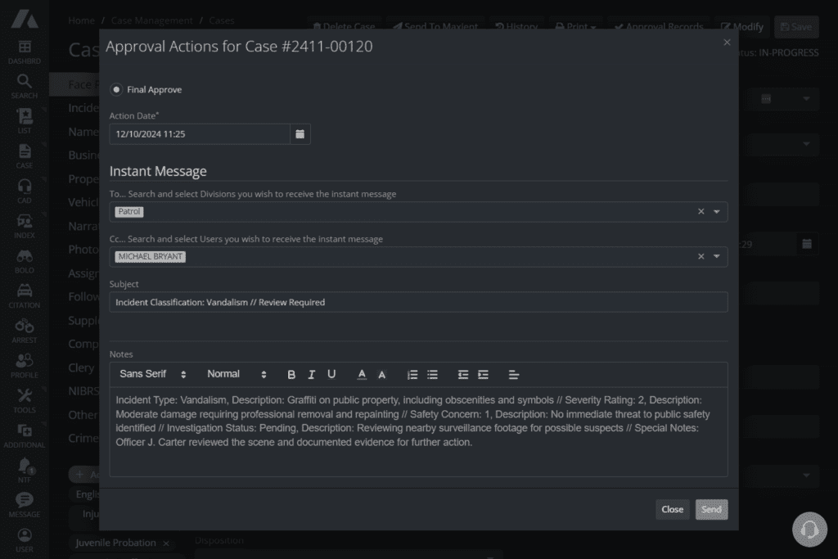The width and height of the screenshot is (838, 559).
Task: Select the Arrest icon in the sidebar
Action: [x=24, y=326]
